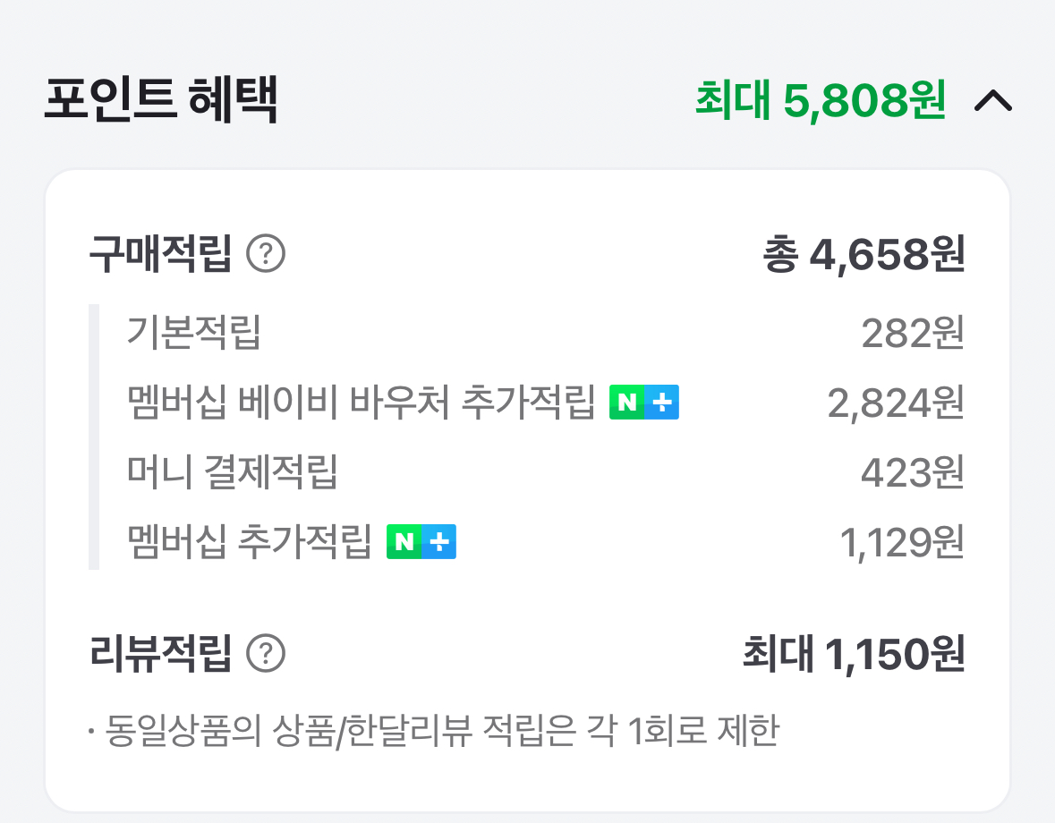Click the 1,129원 amount
The image size is (1055, 823).
[x=901, y=541]
